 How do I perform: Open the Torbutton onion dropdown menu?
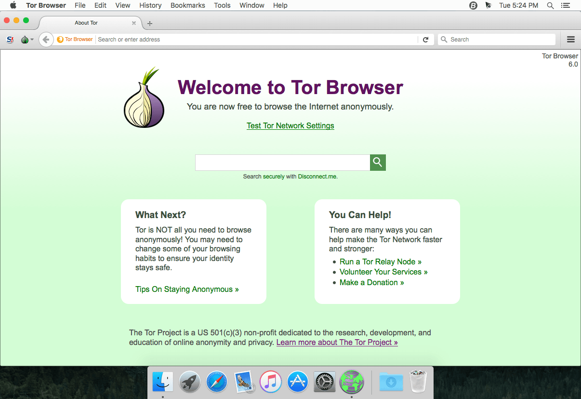click(27, 40)
